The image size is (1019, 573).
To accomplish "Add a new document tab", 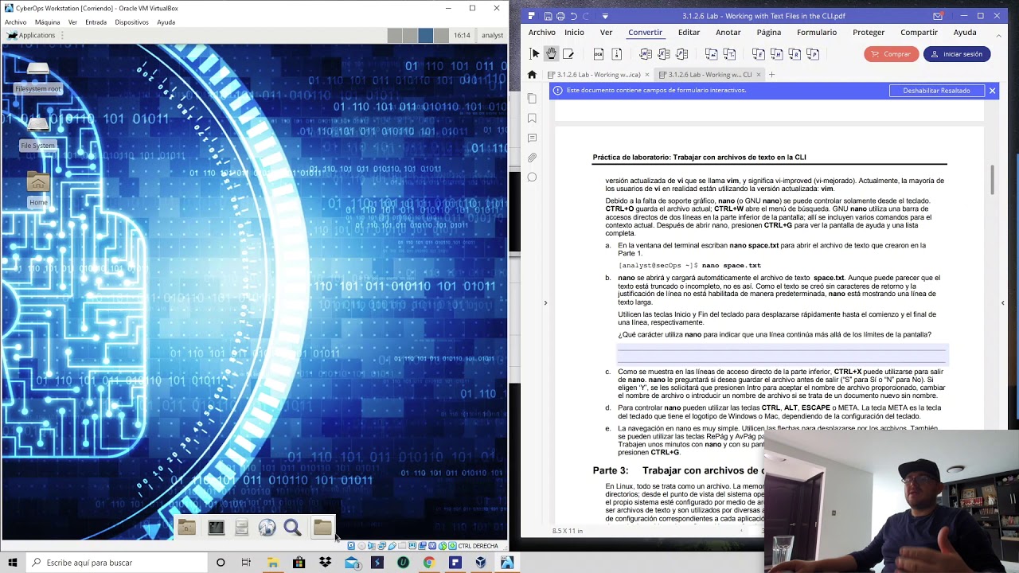I will pyautogui.click(x=771, y=75).
